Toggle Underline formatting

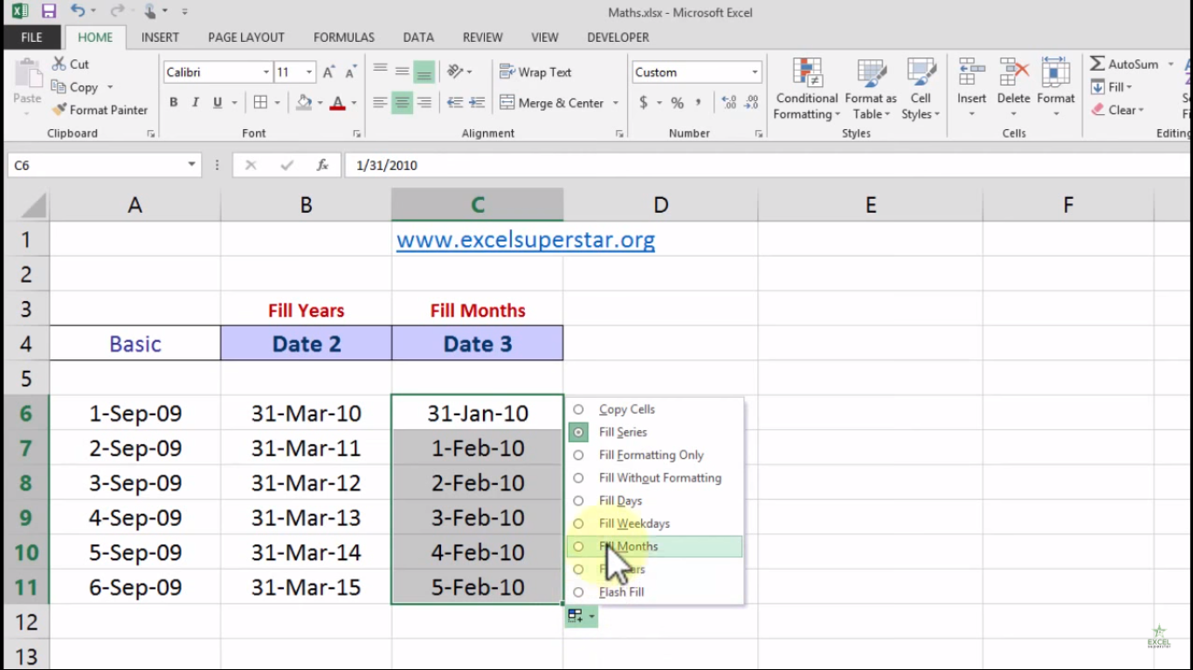tap(217, 103)
